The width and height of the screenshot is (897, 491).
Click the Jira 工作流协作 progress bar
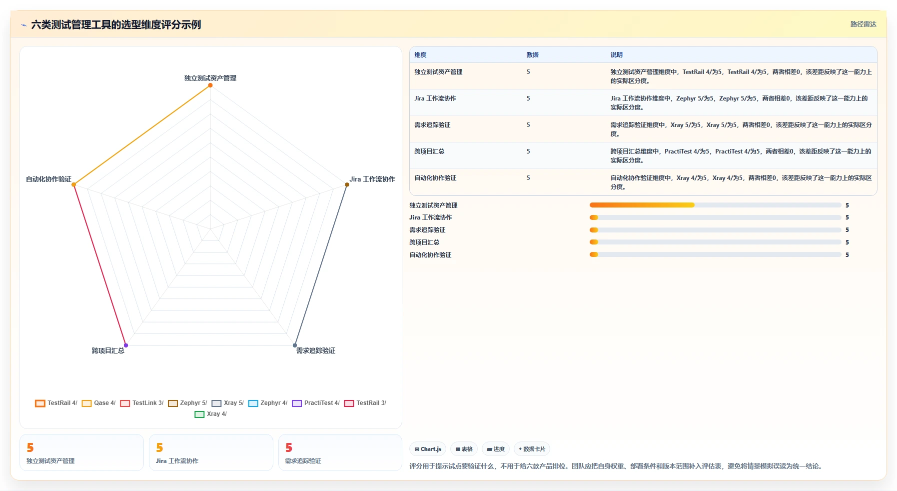click(715, 217)
